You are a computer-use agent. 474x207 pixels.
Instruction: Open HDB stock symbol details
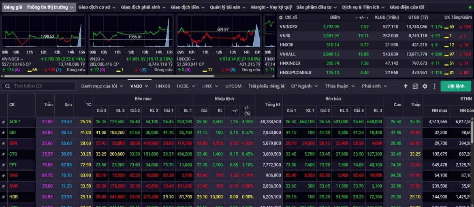tap(13, 197)
